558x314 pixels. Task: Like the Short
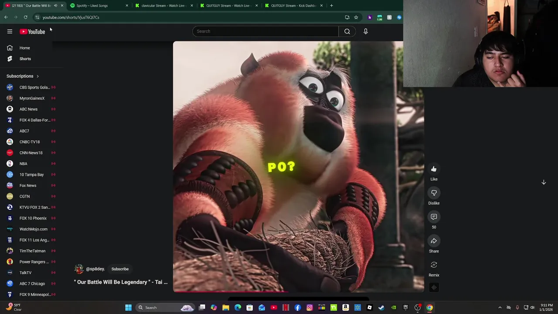(x=434, y=169)
